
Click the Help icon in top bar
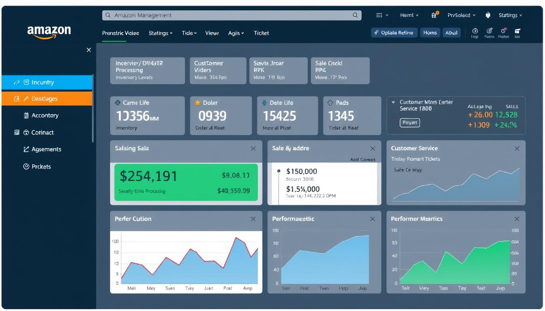pos(475,31)
